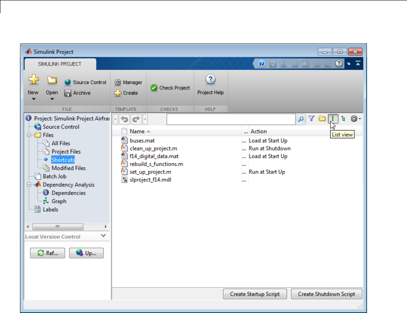Click the forward arrow in file toolbar
This screenshot has height=313, width=407.
point(136,120)
